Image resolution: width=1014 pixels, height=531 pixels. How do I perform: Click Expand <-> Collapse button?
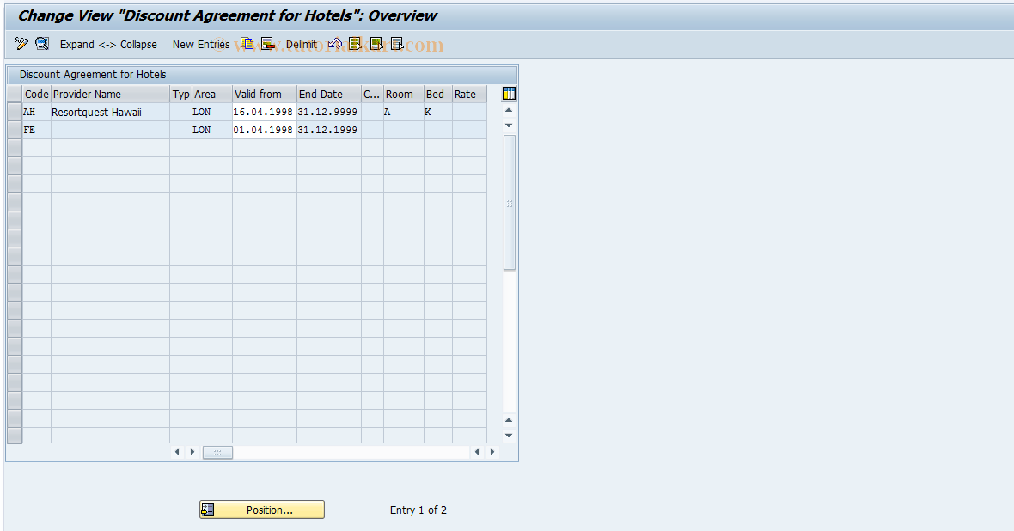point(108,44)
